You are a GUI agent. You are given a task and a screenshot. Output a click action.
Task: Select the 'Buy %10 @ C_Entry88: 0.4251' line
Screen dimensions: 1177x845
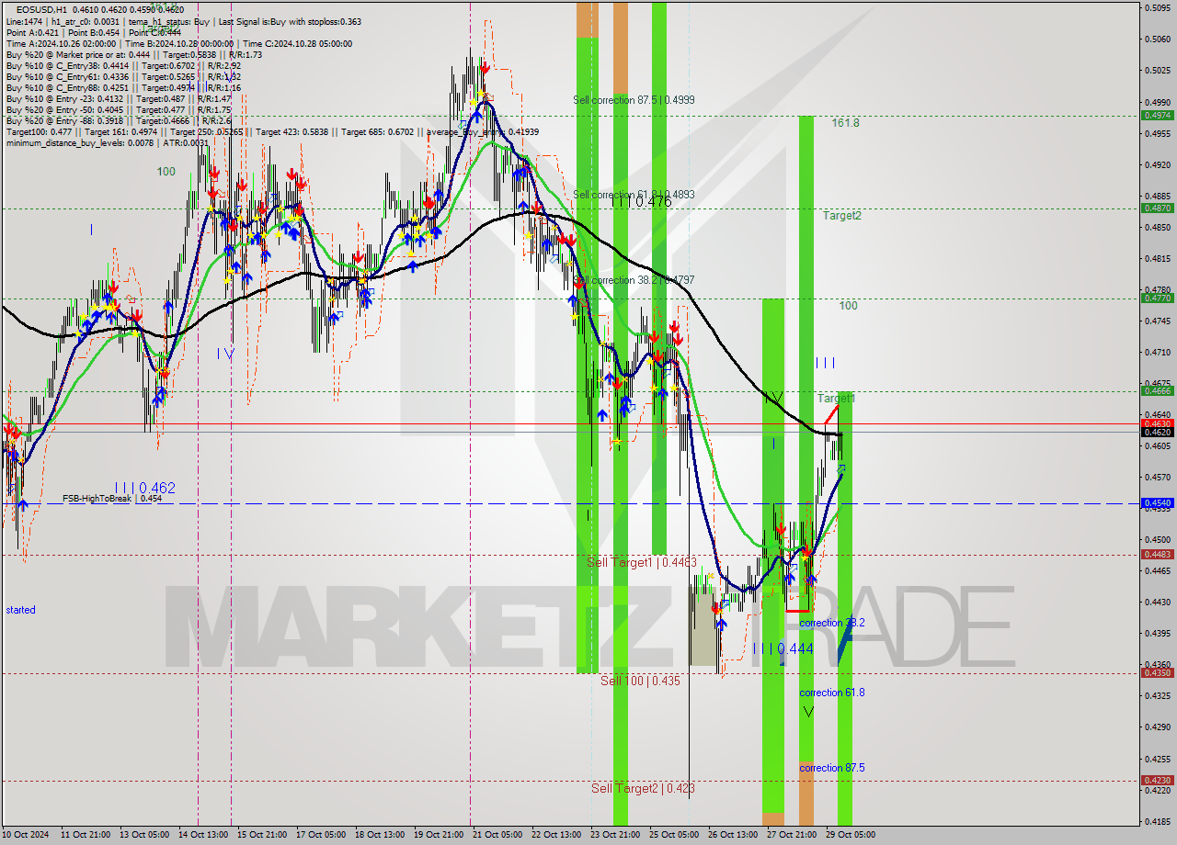point(123,87)
